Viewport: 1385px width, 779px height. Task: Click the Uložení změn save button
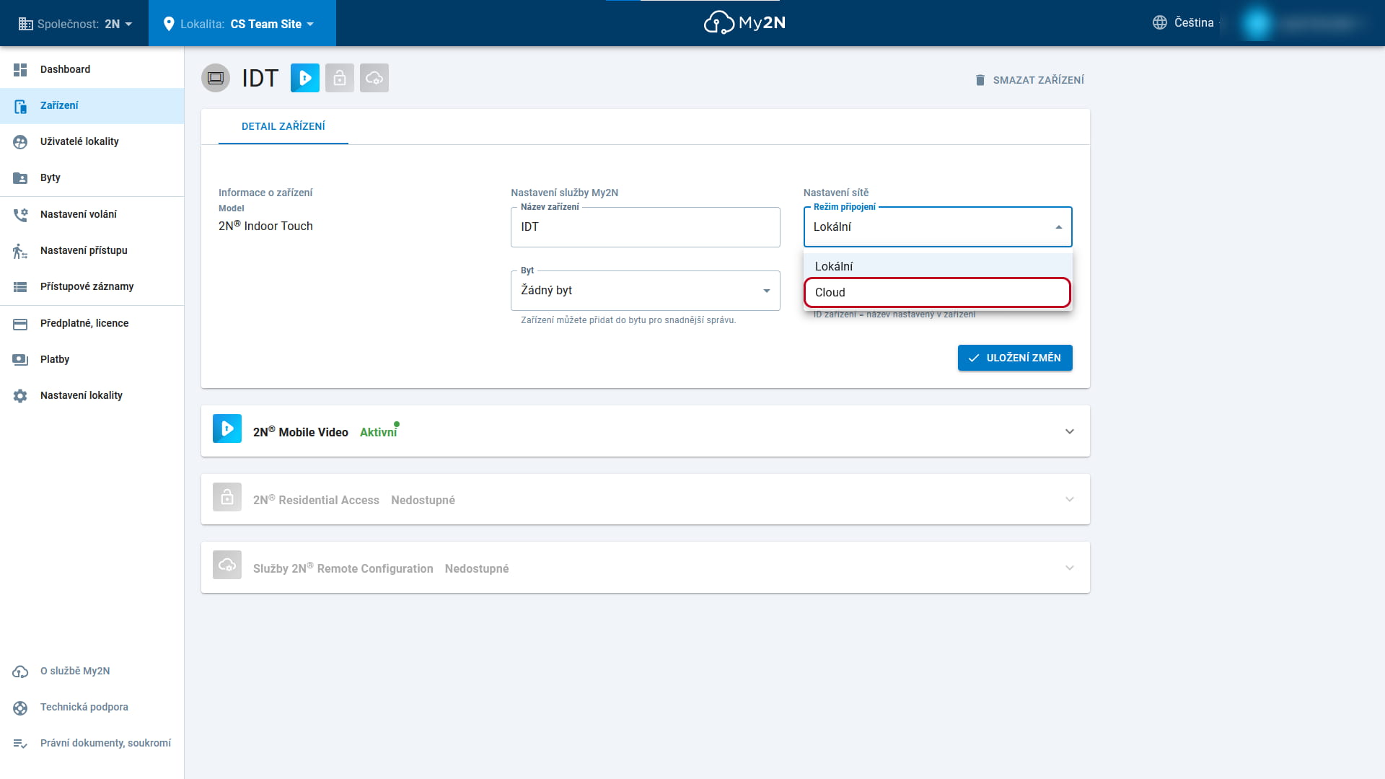pyautogui.click(x=1015, y=358)
